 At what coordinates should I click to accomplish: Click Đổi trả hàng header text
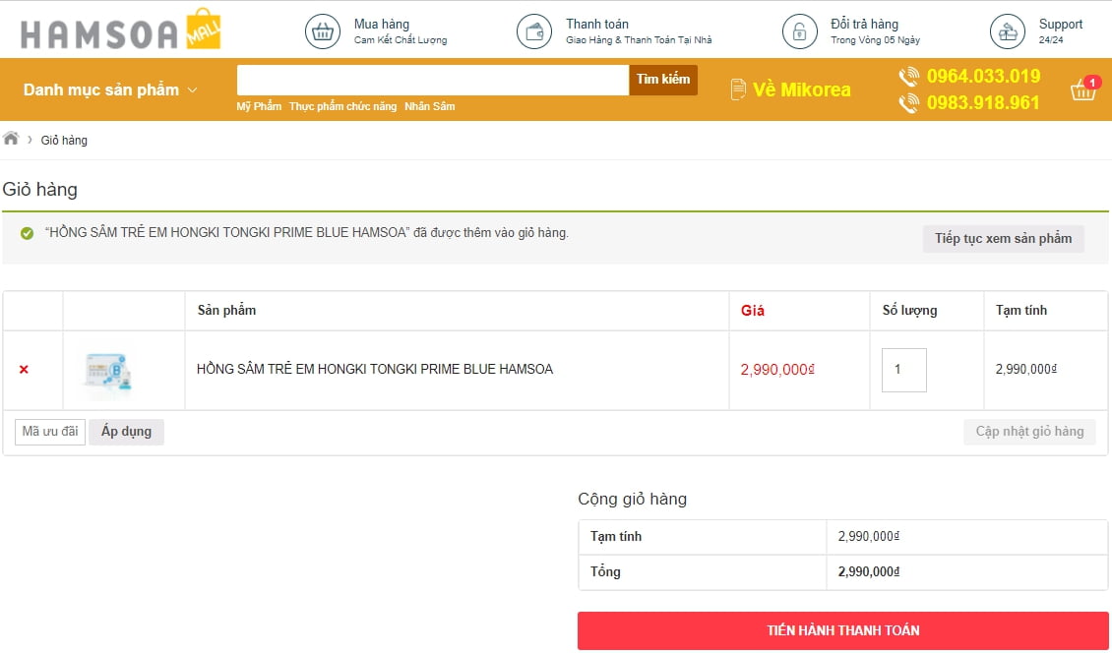[x=864, y=25]
